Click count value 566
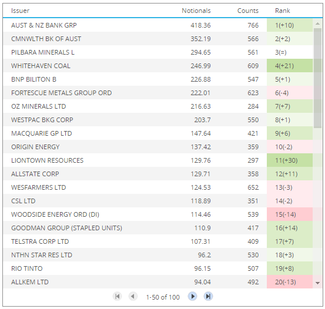Viewport: 325px width, 309px height. click(253, 39)
